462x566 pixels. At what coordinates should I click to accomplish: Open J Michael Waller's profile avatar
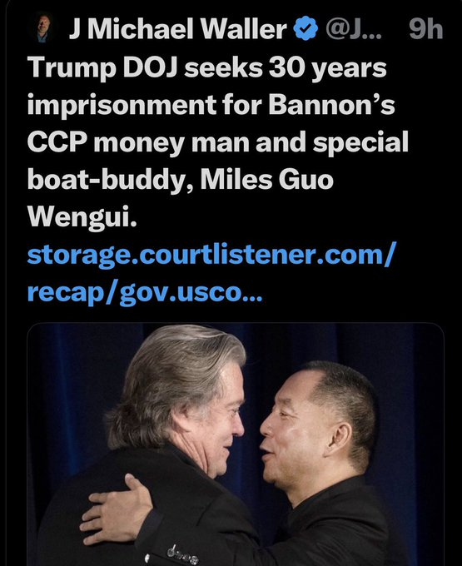pyautogui.click(x=43, y=28)
